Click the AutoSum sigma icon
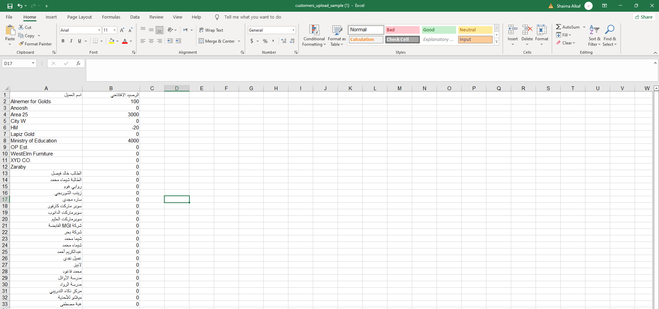The image size is (659, 309). point(559,27)
